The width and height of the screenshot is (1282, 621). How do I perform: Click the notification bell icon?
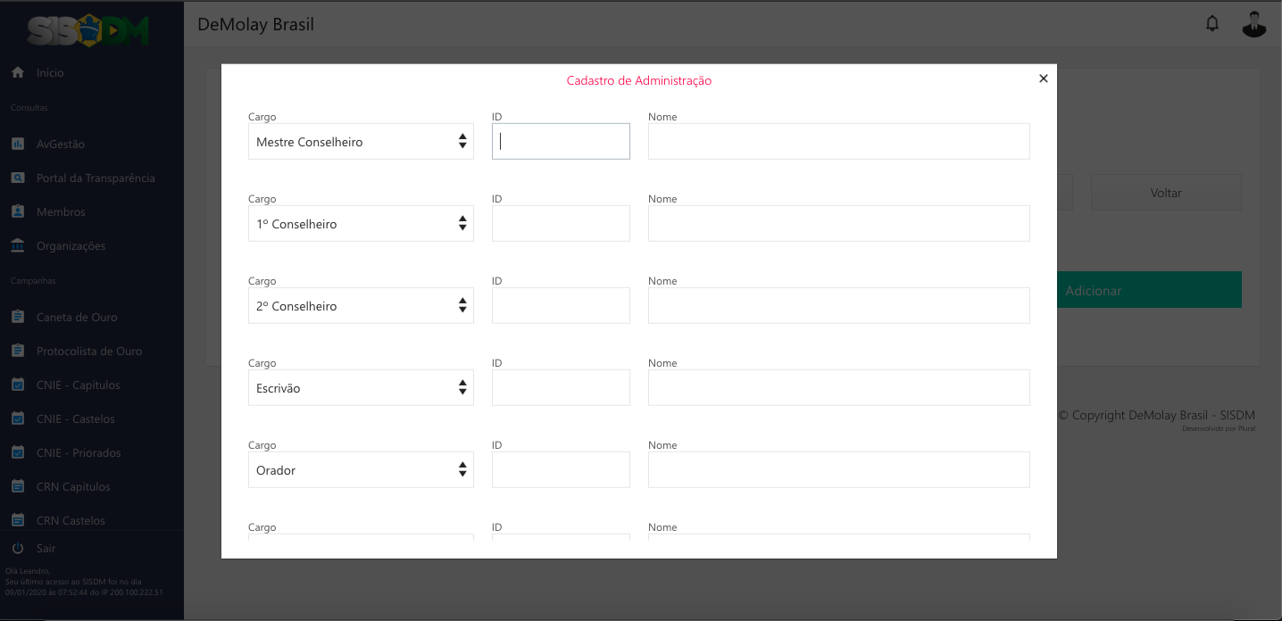[x=1211, y=24]
